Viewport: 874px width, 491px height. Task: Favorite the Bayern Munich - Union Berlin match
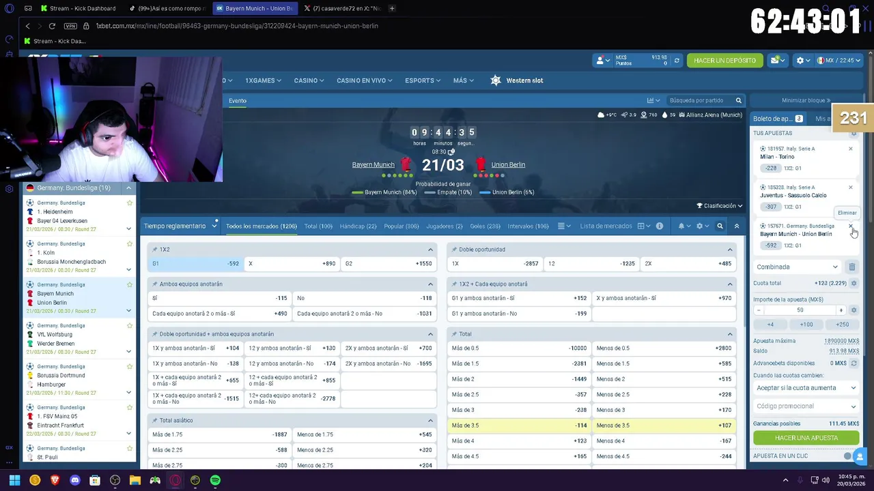(129, 284)
